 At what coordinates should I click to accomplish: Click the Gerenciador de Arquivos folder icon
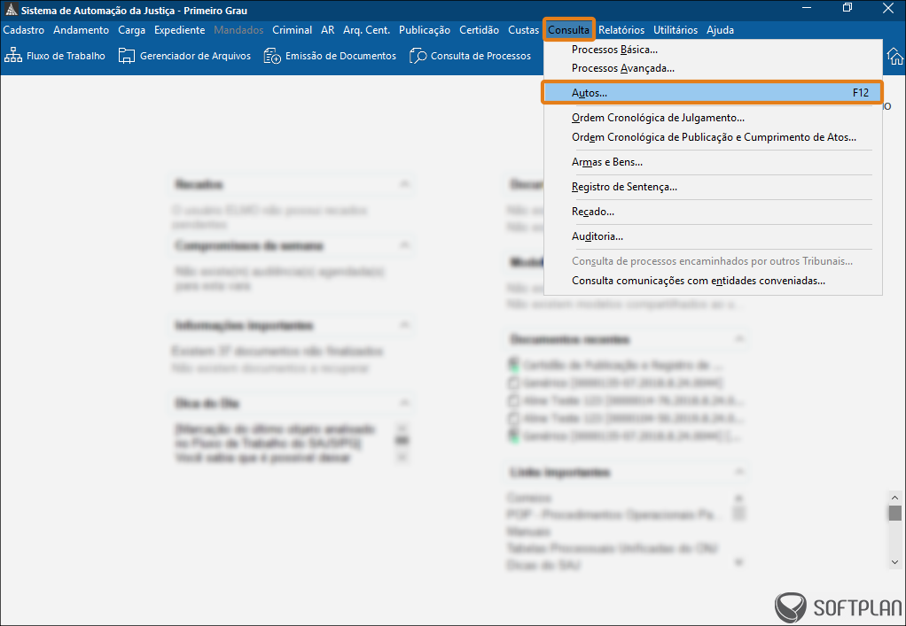click(x=127, y=56)
